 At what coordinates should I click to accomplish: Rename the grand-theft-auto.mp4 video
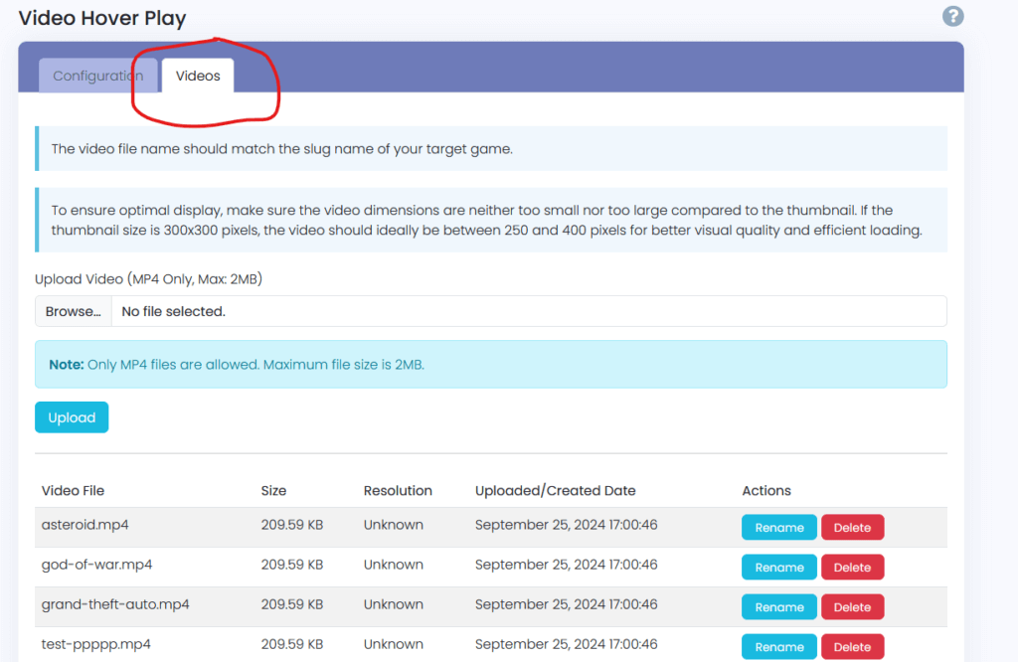point(779,607)
